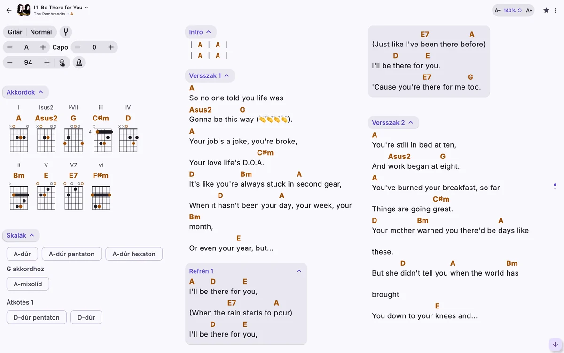Go back using the left arrow icon
Screen dimensions: 564x353
[9, 10]
